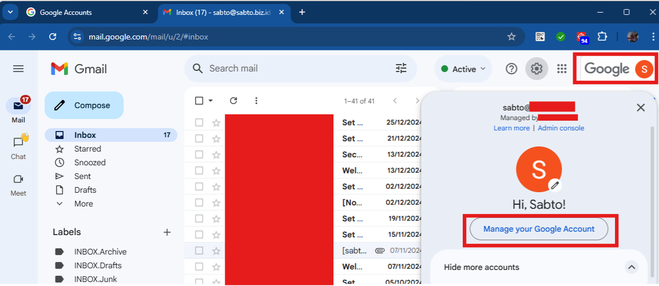Open the Help support icon

point(511,69)
